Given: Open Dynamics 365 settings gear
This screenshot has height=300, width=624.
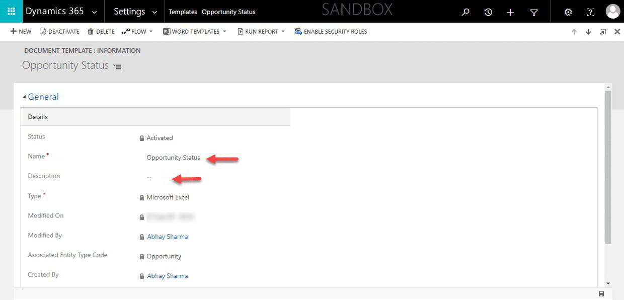Looking at the screenshot, I should click(x=568, y=12).
